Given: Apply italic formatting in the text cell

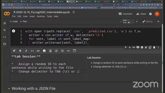Looking at the screenshot, I should click(x=26, y=51).
